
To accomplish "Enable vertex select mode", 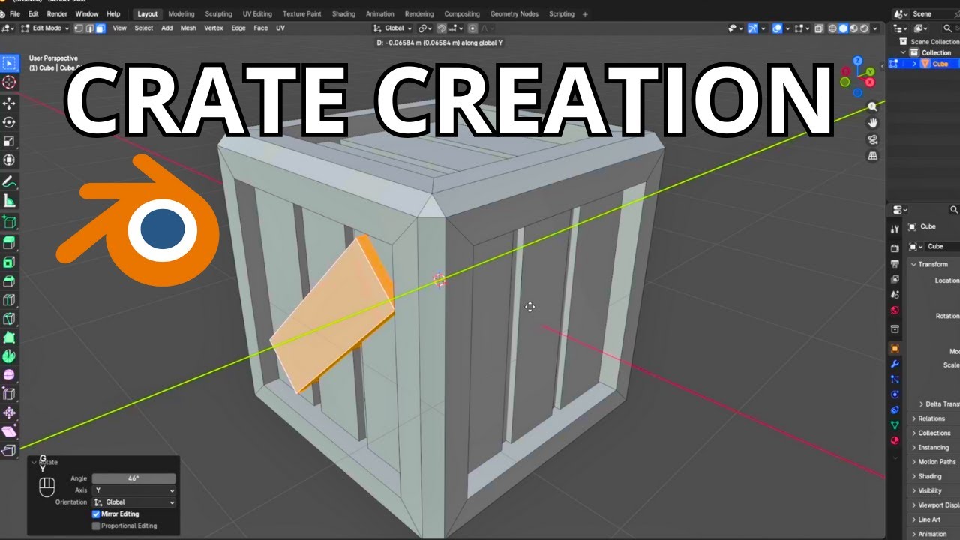I will point(79,28).
